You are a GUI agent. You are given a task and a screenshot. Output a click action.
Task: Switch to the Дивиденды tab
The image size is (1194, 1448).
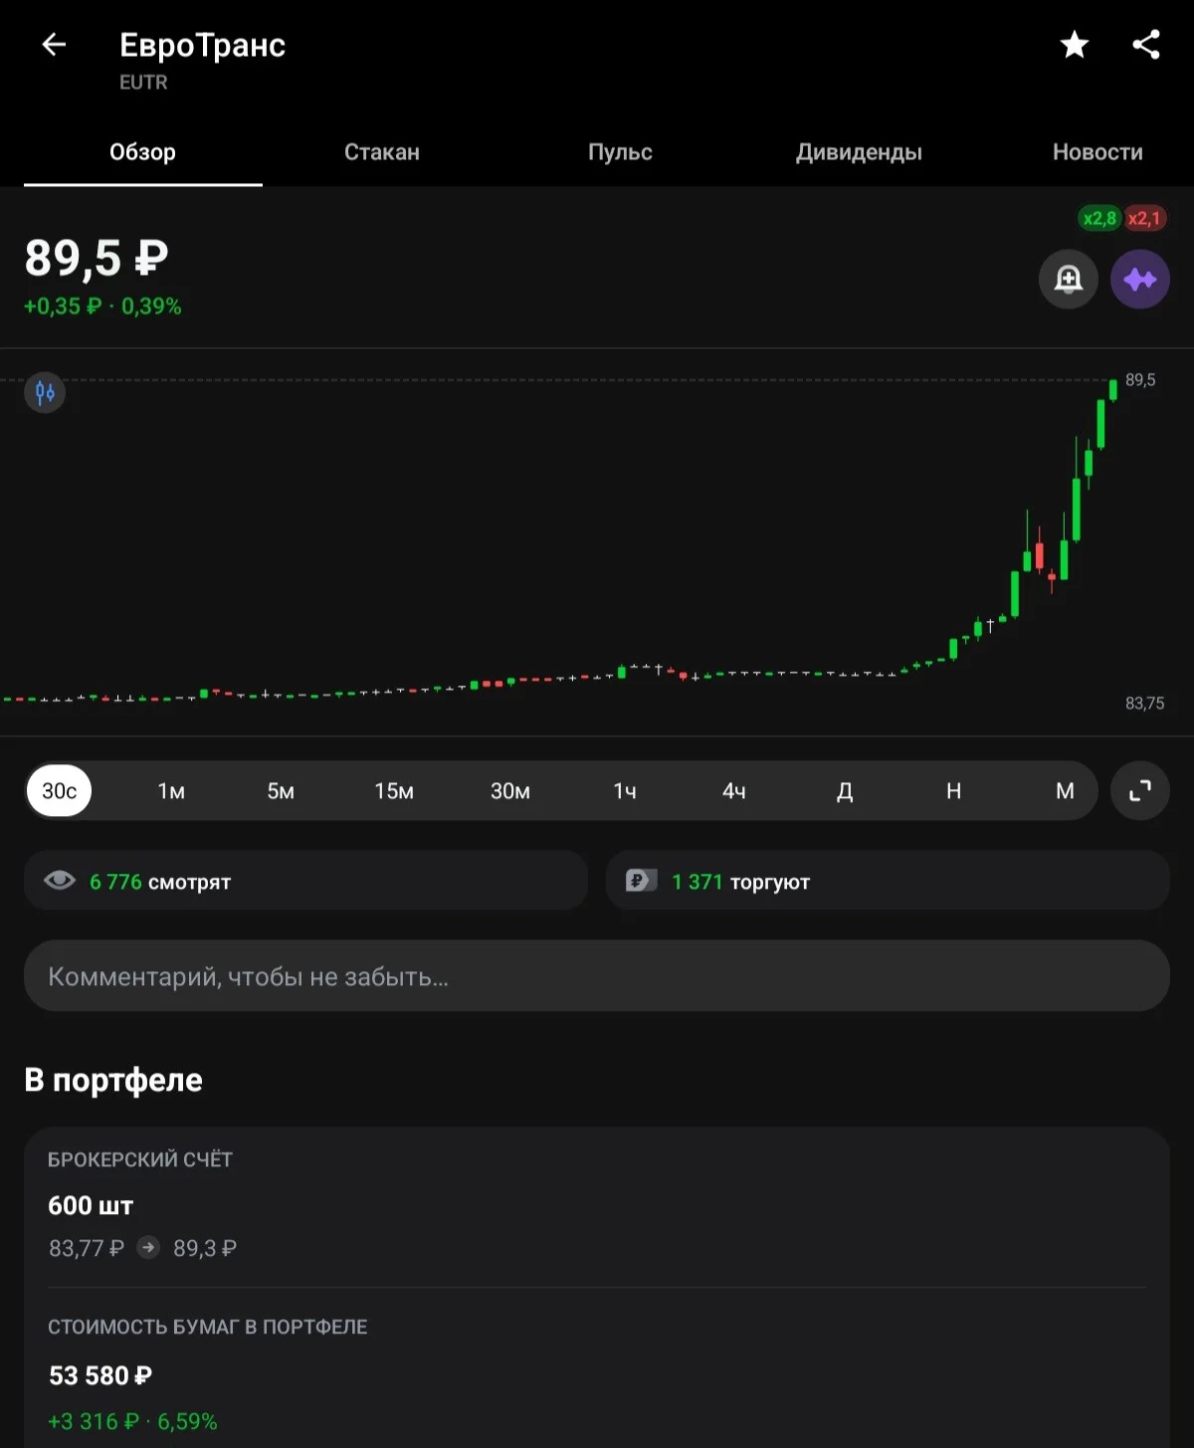pyautogui.click(x=859, y=152)
